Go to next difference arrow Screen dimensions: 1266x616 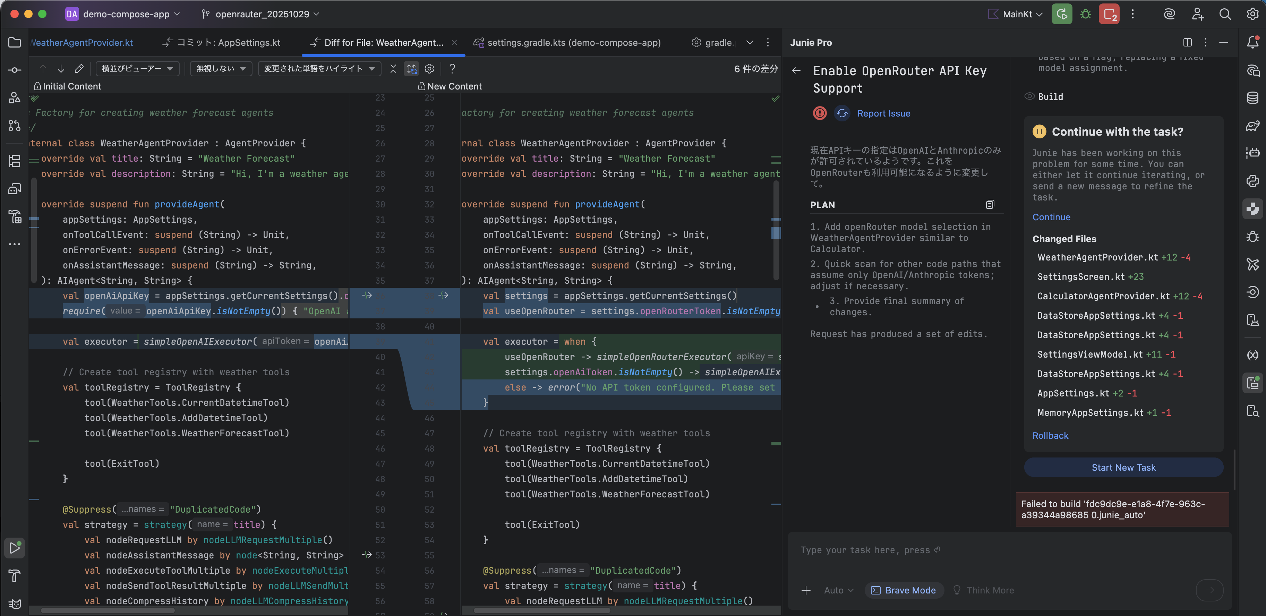61,69
